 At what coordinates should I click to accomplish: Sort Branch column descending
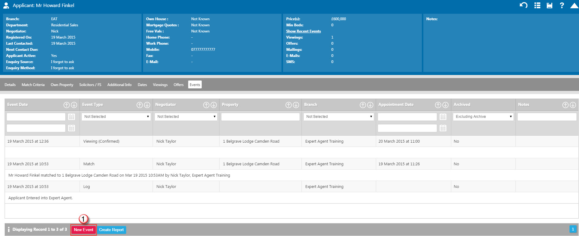[370, 105]
